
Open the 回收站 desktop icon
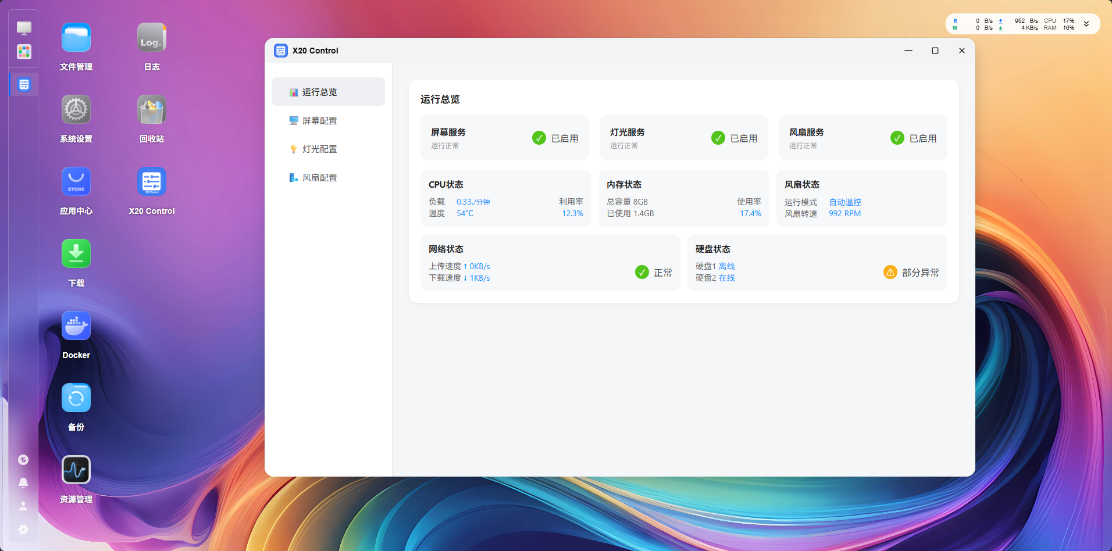click(152, 110)
